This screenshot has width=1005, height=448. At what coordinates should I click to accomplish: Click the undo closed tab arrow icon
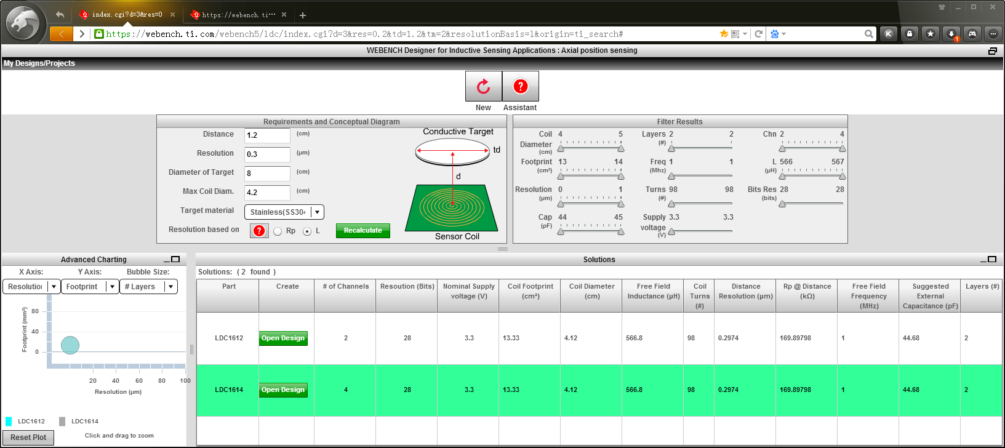pos(60,14)
